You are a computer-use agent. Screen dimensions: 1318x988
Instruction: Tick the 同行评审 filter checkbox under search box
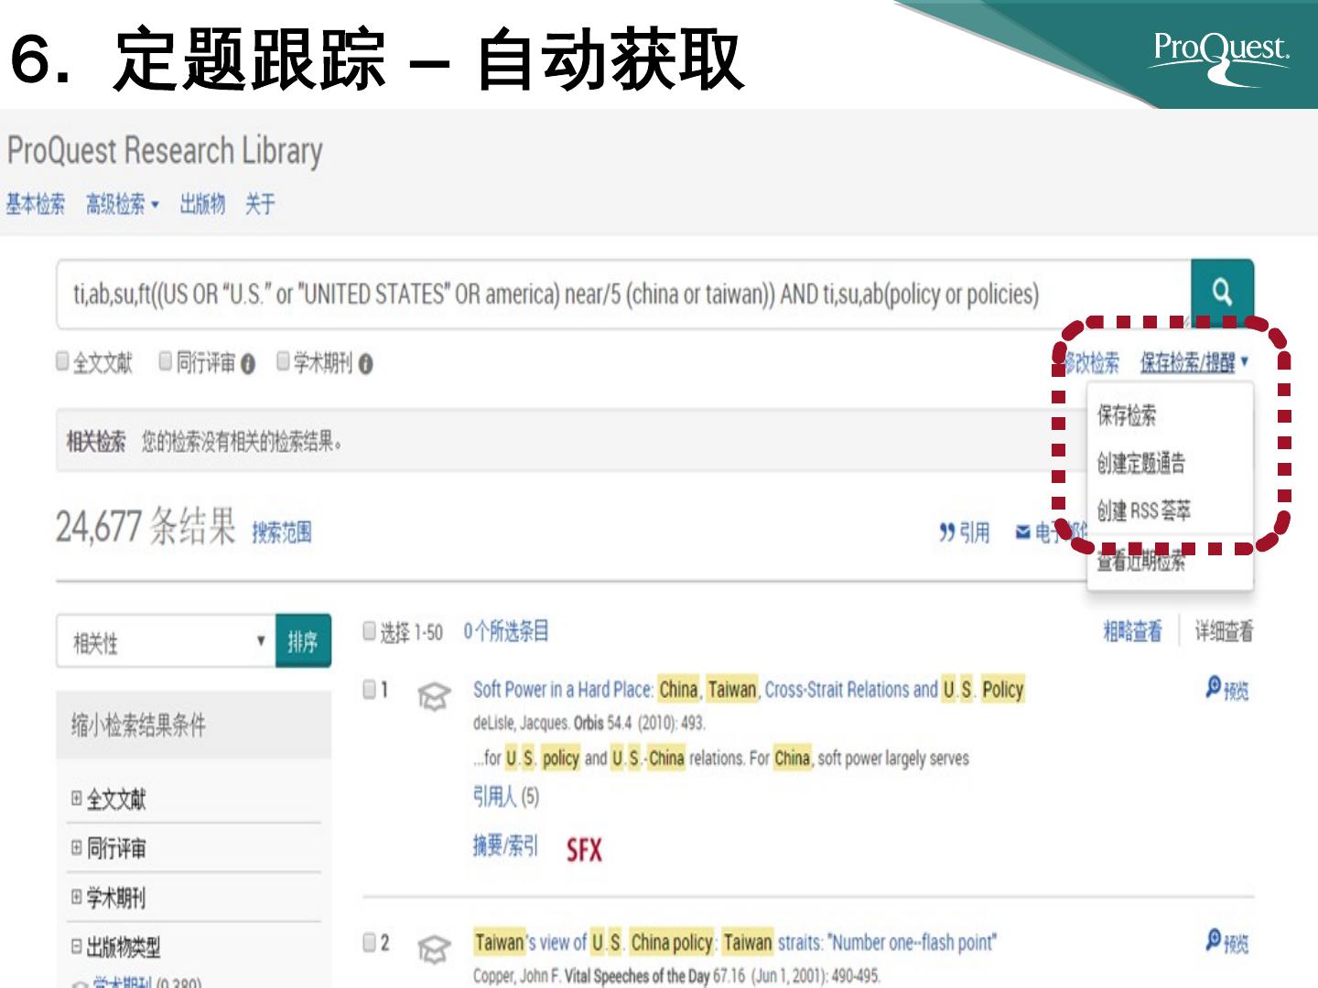click(166, 361)
